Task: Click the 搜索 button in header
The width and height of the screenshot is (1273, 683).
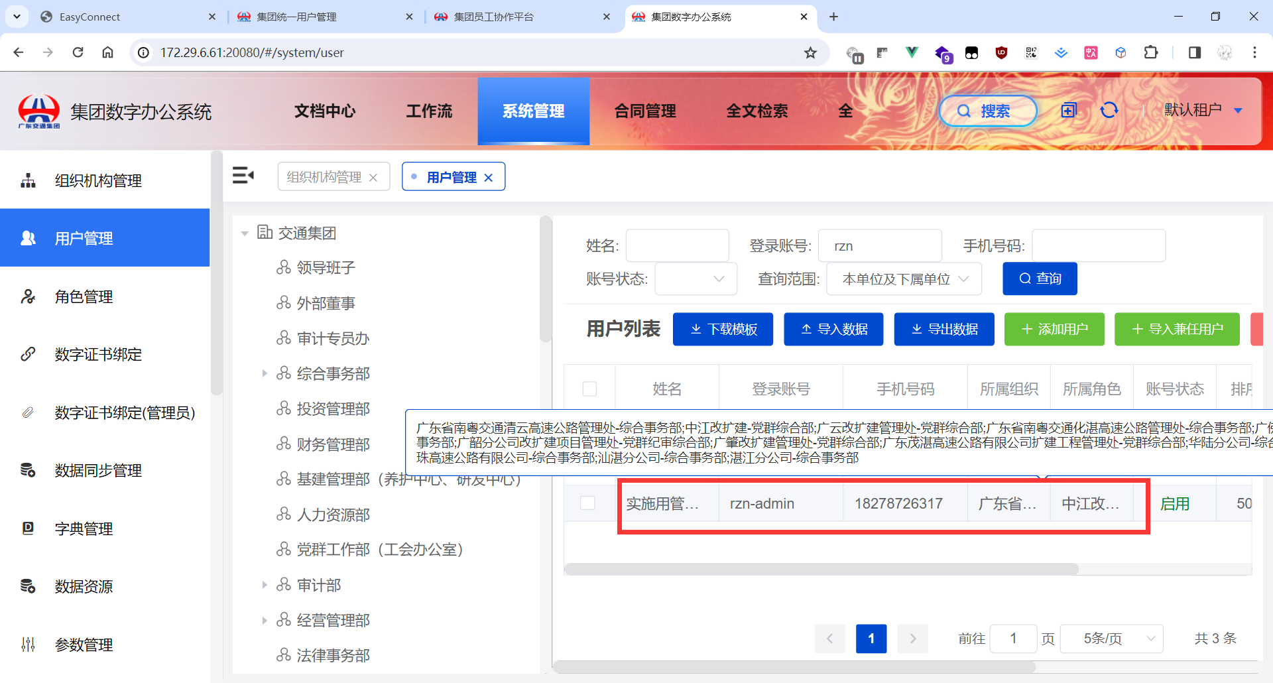Action: tap(988, 111)
